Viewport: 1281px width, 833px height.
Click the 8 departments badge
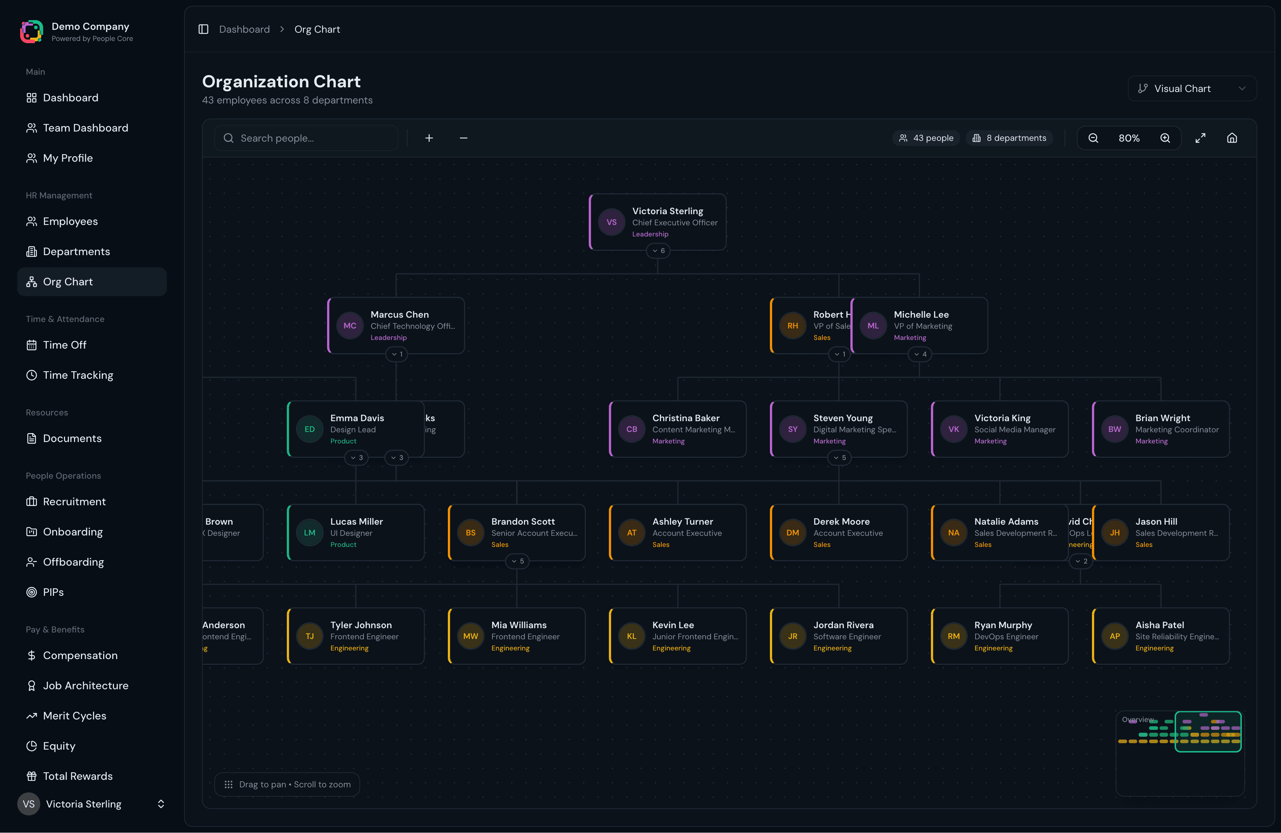coord(1009,138)
